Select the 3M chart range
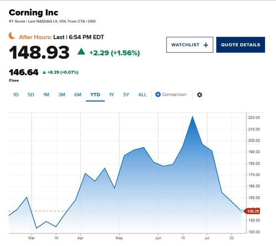Screen dimensions: 276x246 coord(62,95)
